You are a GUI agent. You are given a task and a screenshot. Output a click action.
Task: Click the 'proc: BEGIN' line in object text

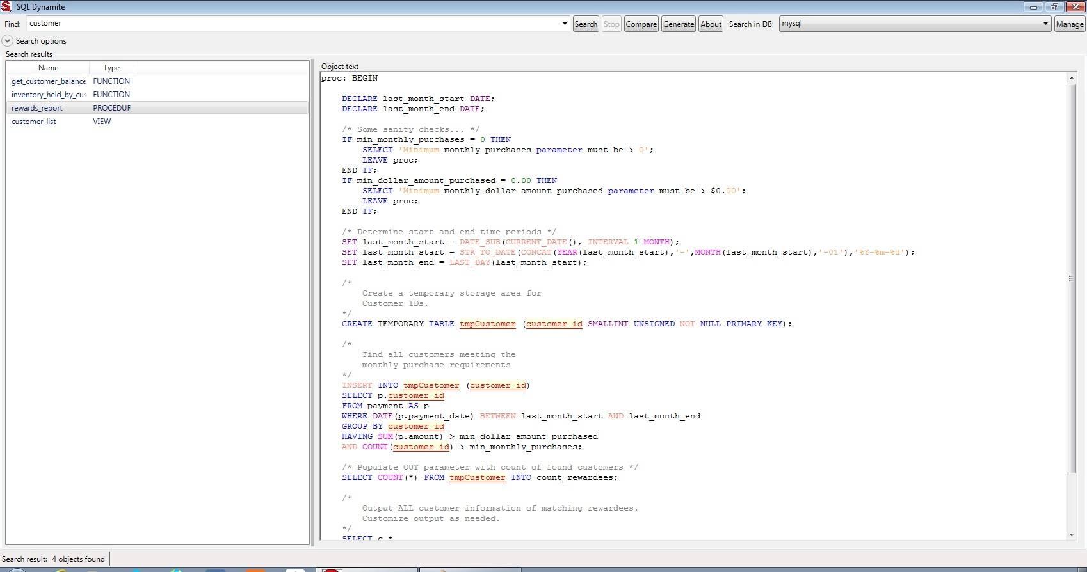(x=350, y=78)
